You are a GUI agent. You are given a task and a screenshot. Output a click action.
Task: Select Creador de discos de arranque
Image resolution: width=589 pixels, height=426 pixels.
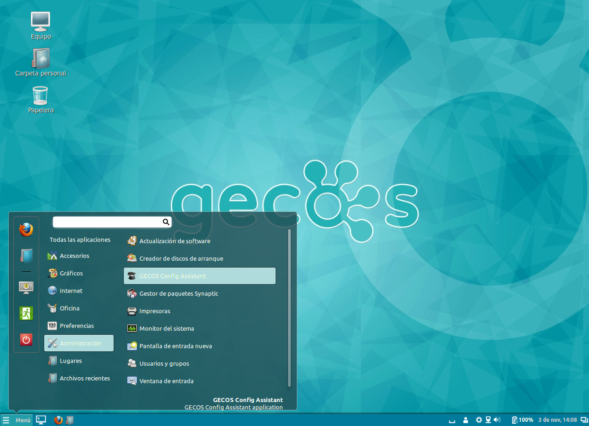180,258
